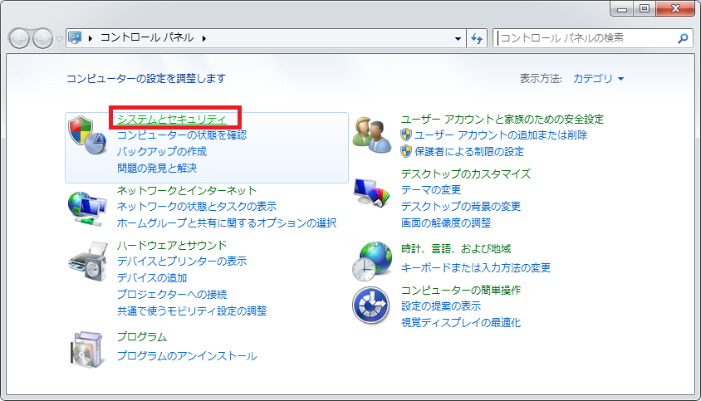Viewport: 701px width, 401px height.
Task: Open プログラムのアンインストール link
Action: click(x=187, y=355)
